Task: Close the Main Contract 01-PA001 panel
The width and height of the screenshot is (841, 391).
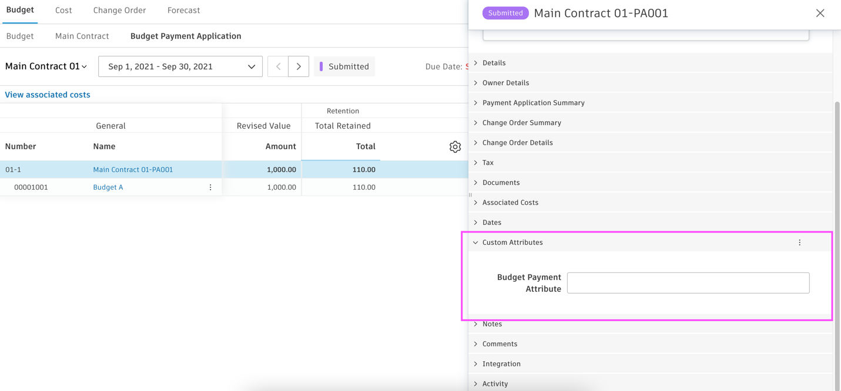Action: (820, 13)
